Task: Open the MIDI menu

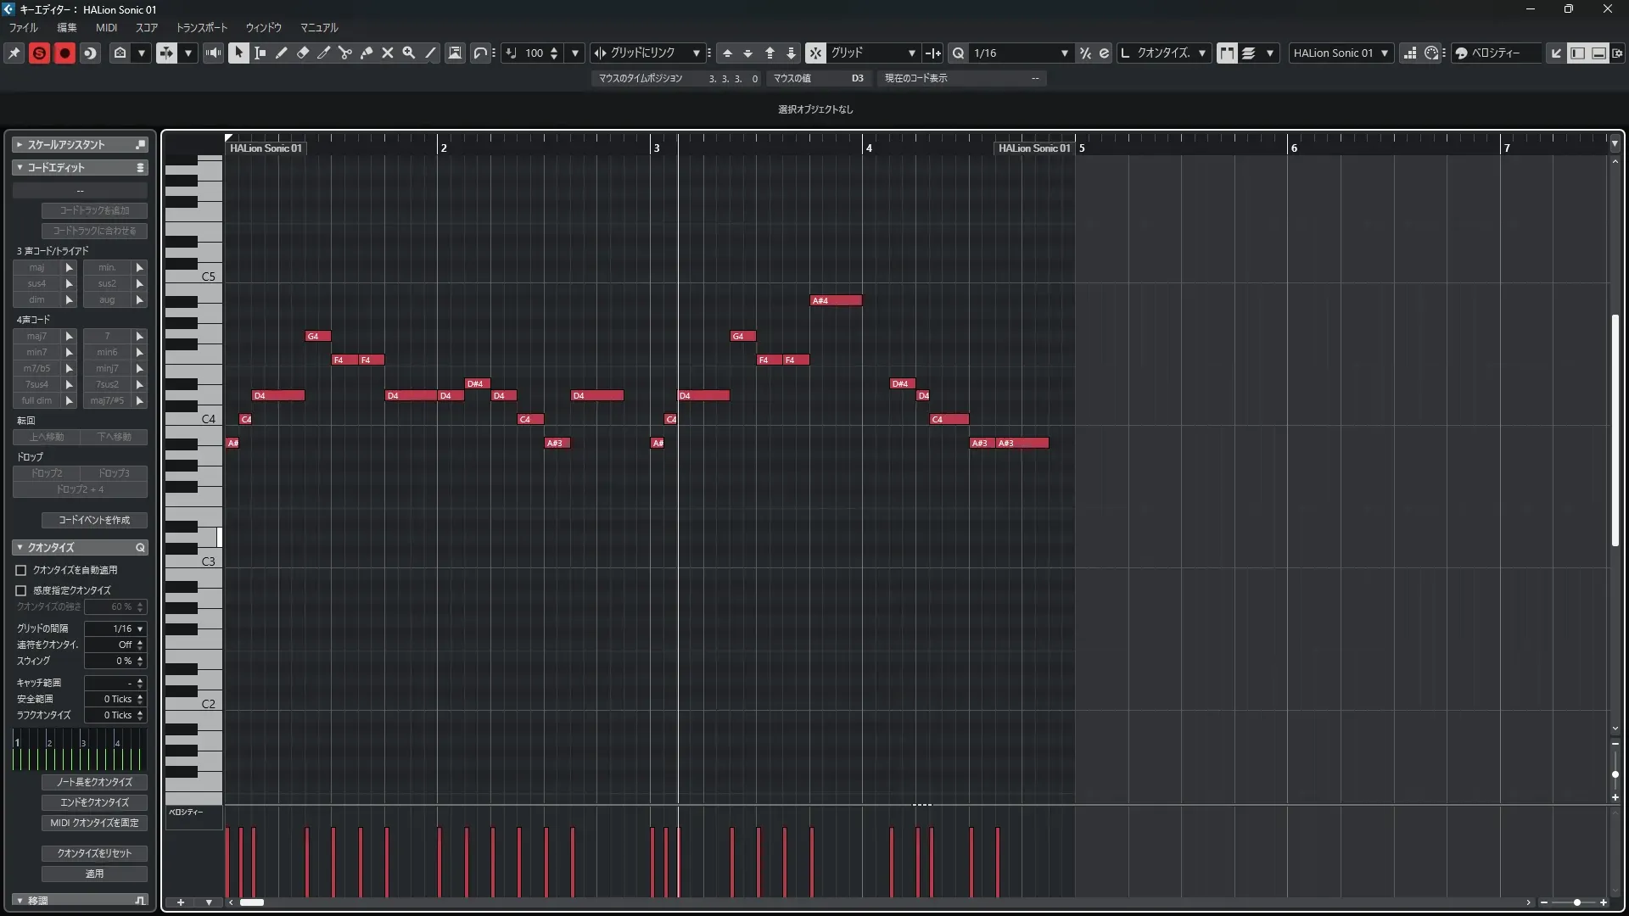Action: [106, 27]
